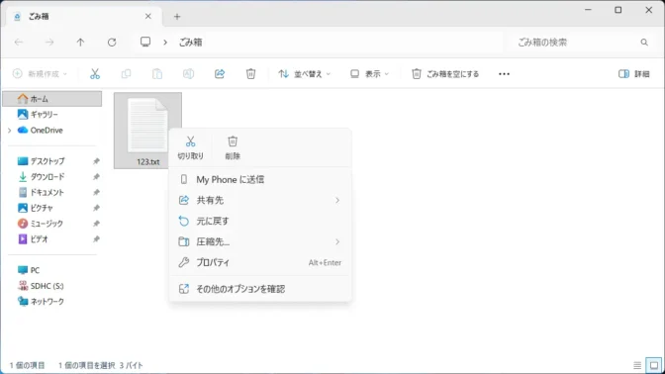
Task: Go forward with the right arrow
Action: pos(49,42)
